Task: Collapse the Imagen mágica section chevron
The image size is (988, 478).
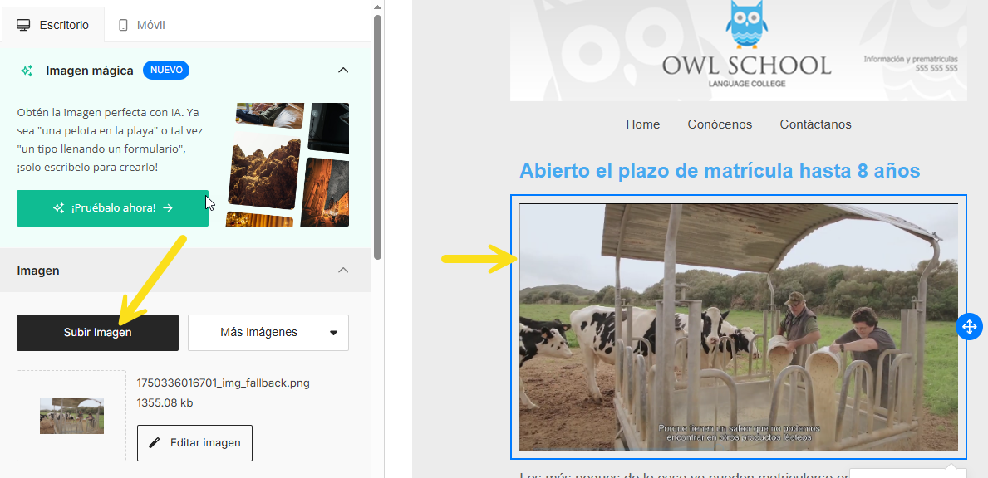Action: tap(343, 71)
